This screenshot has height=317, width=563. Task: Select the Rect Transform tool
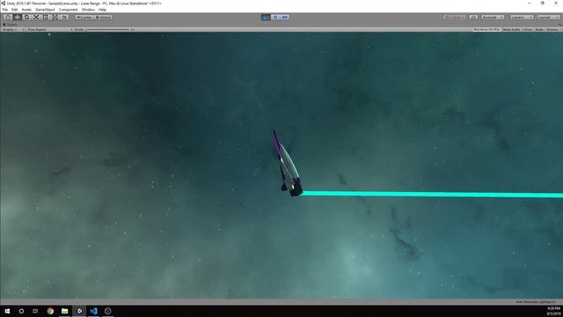tap(45, 18)
